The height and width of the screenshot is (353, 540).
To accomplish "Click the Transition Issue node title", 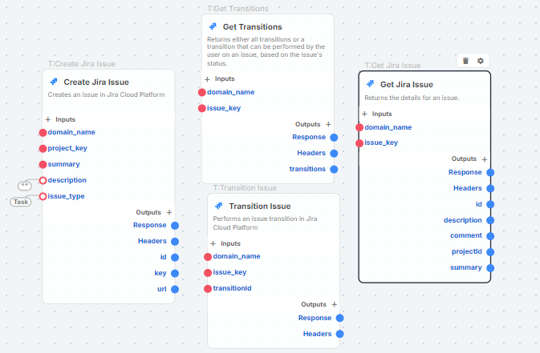I will [x=260, y=207].
